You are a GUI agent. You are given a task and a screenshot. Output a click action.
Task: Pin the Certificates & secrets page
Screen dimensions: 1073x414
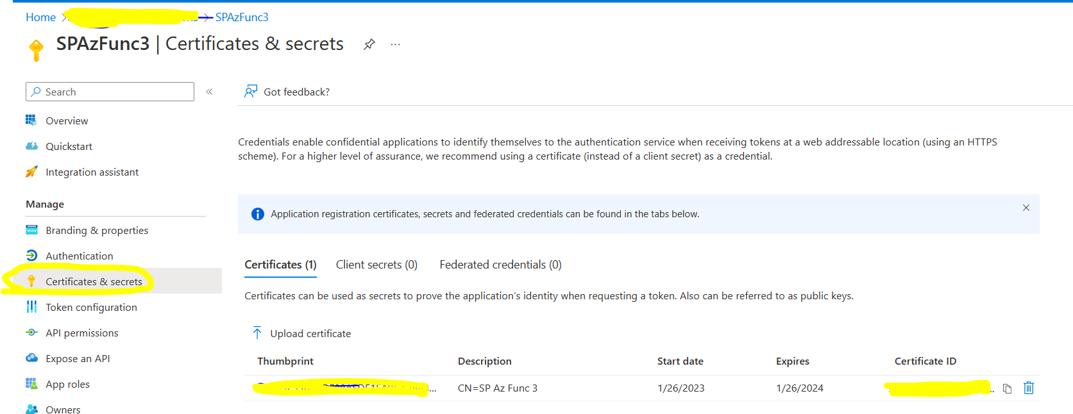point(369,44)
